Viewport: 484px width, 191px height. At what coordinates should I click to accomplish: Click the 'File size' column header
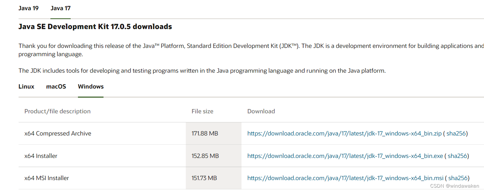click(202, 111)
